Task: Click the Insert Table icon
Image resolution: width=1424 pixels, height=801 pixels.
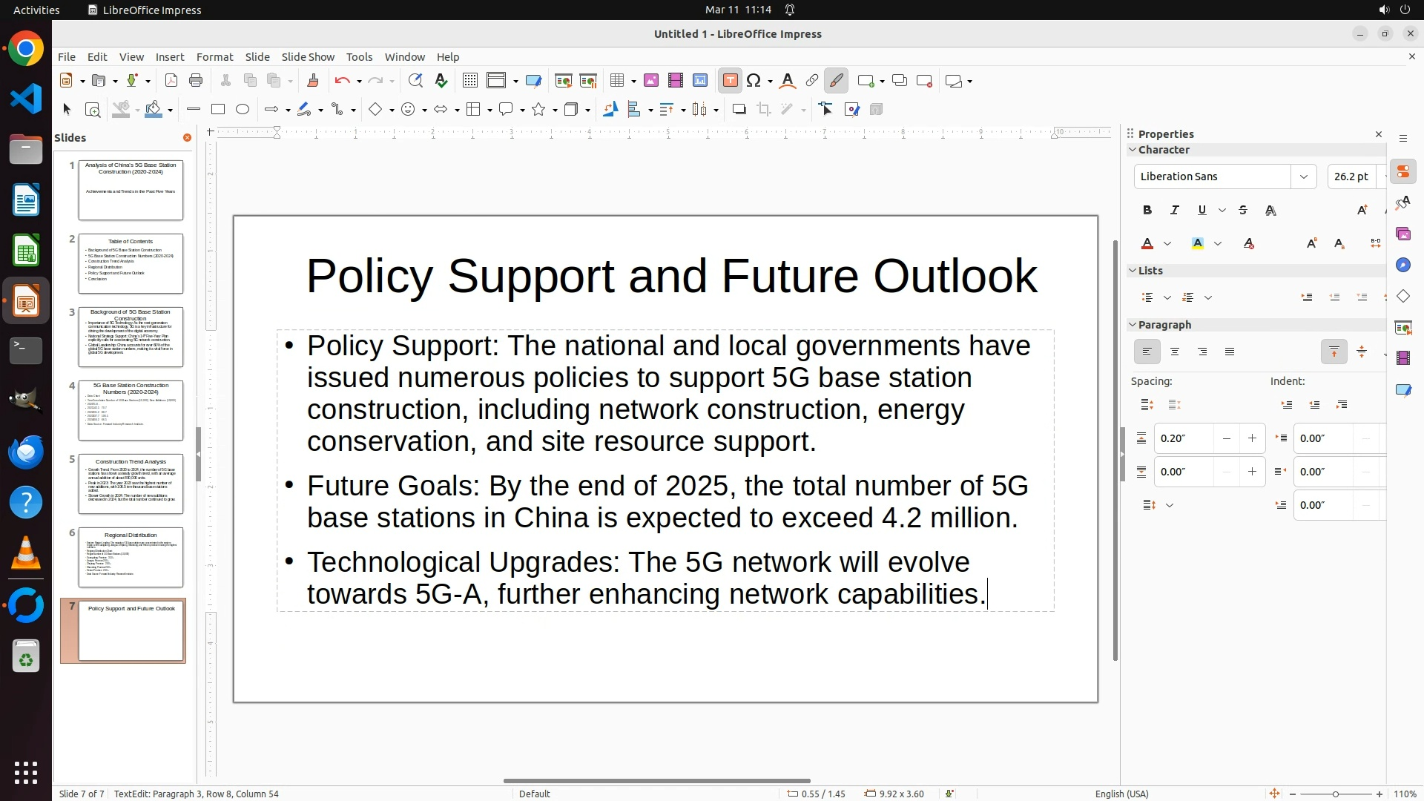Action: point(616,81)
